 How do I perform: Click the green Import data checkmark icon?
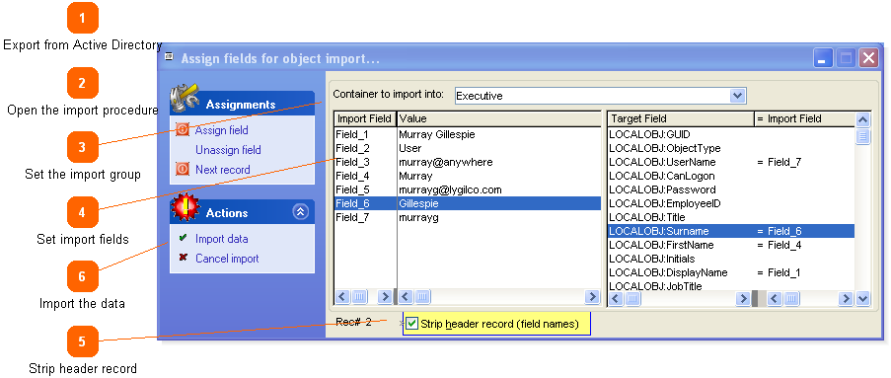183,238
